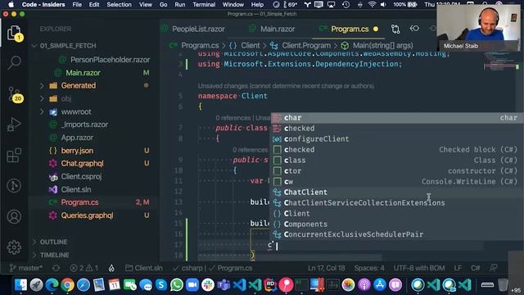Open Skype from the dock

(161, 285)
